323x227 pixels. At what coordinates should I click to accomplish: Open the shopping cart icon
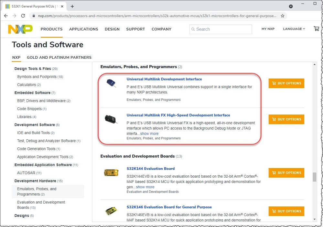[316, 29]
